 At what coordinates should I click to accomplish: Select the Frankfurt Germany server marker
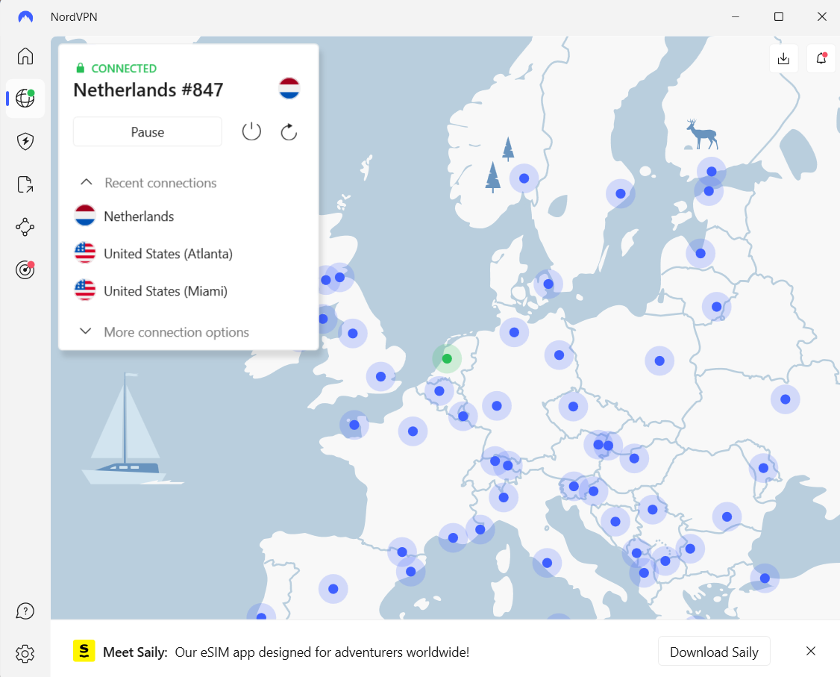(497, 406)
